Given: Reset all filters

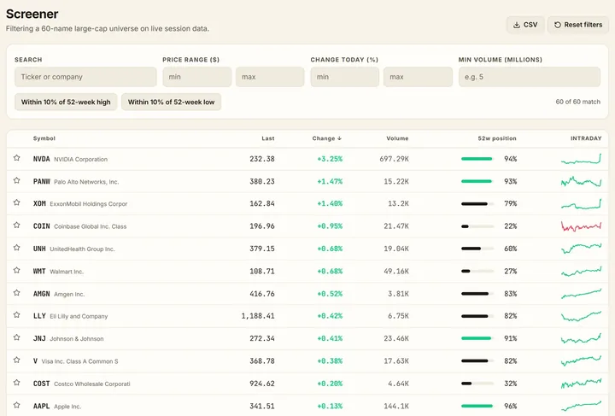Looking at the screenshot, I should pyautogui.click(x=577, y=25).
